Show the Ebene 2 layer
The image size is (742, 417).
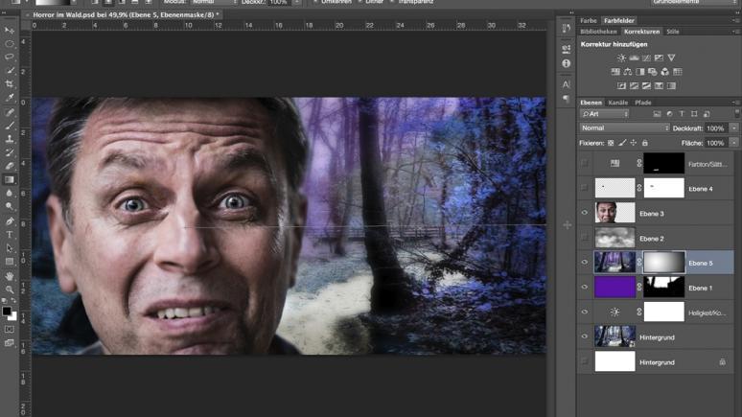pyautogui.click(x=585, y=239)
